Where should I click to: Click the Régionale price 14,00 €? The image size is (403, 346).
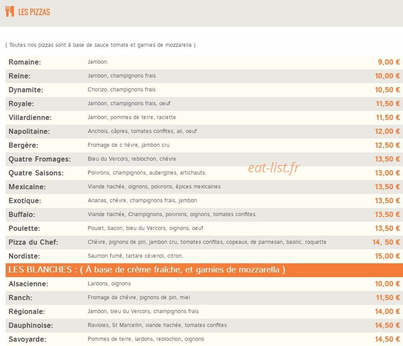coord(387,312)
